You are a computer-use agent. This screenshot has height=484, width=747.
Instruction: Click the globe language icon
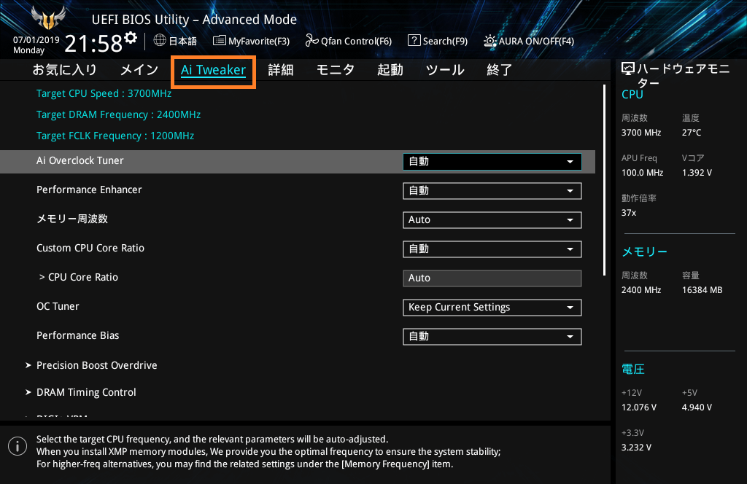[x=160, y=41]
